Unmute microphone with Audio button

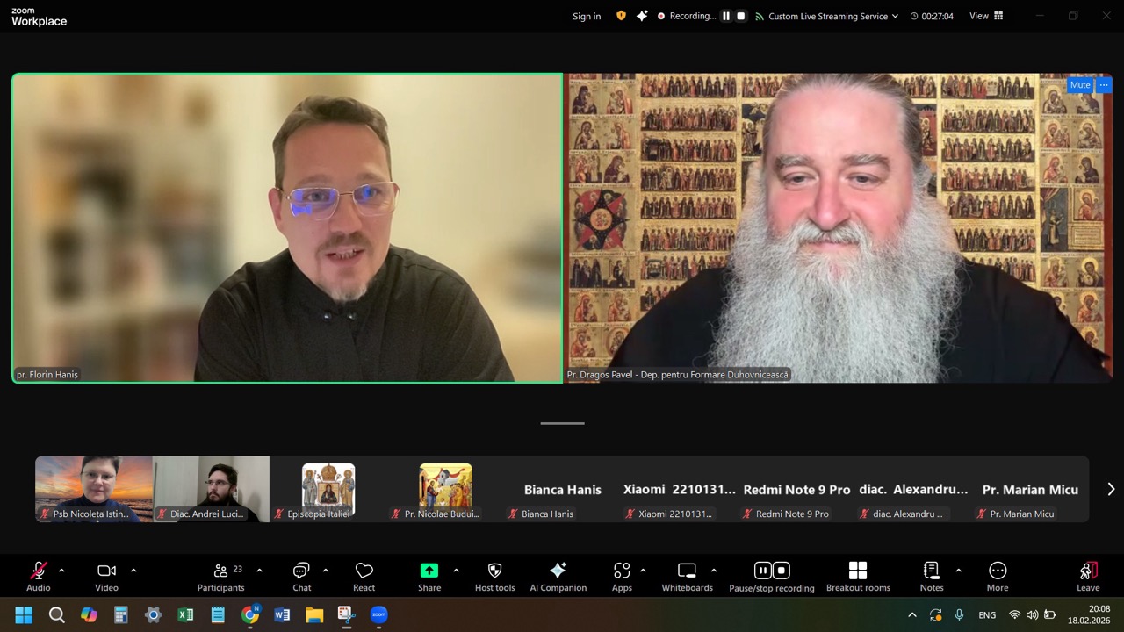(39, 575)
